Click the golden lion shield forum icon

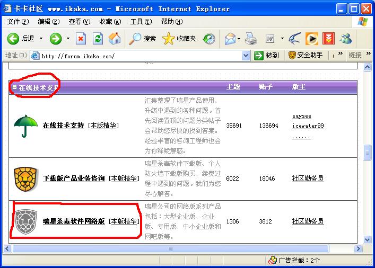(x=25, y=178)
